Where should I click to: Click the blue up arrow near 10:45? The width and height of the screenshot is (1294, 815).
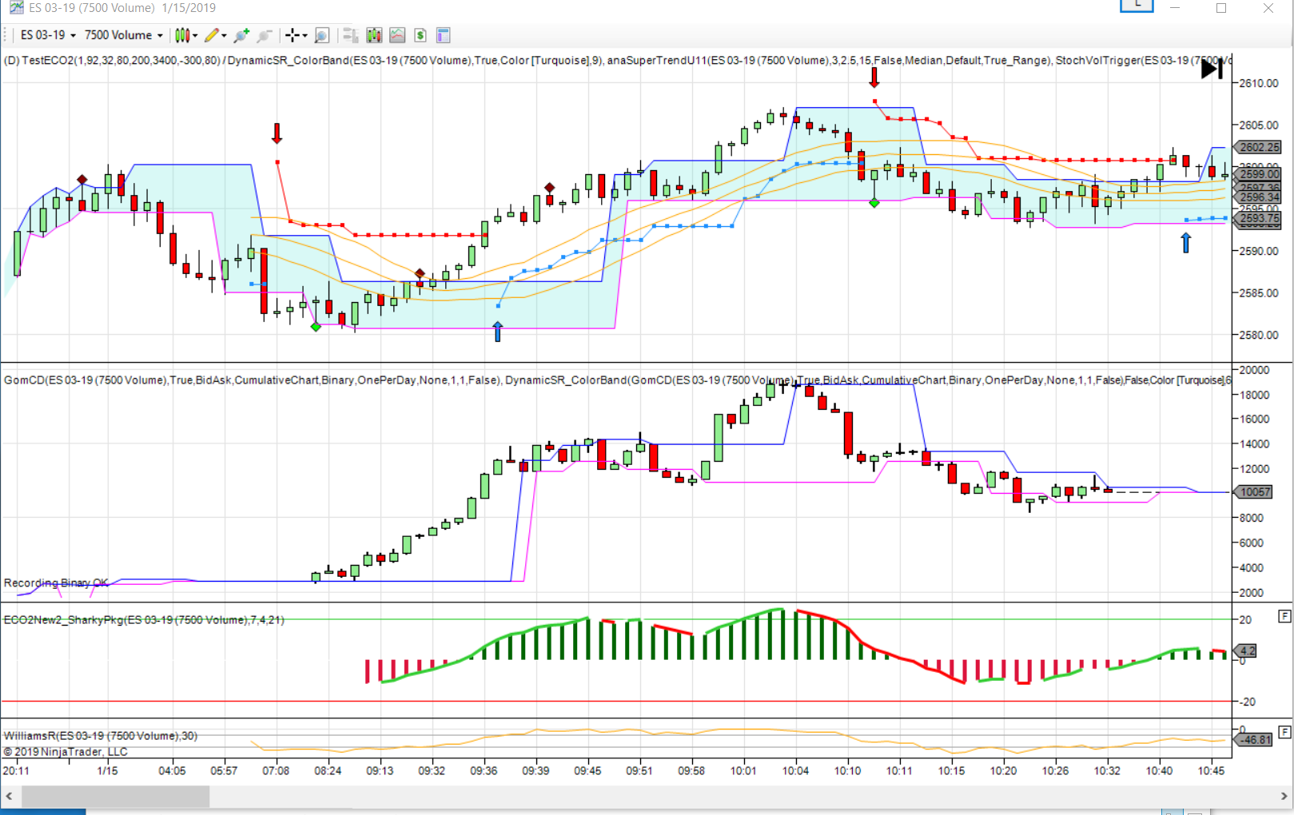[1185, 243]
